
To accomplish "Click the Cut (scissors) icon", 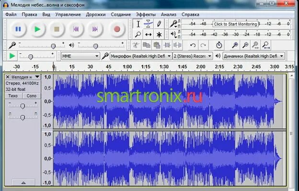I will [x=136, y=45].
